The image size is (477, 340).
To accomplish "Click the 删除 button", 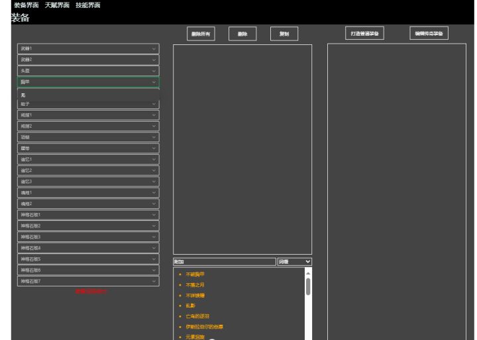I will coord(242,34).
